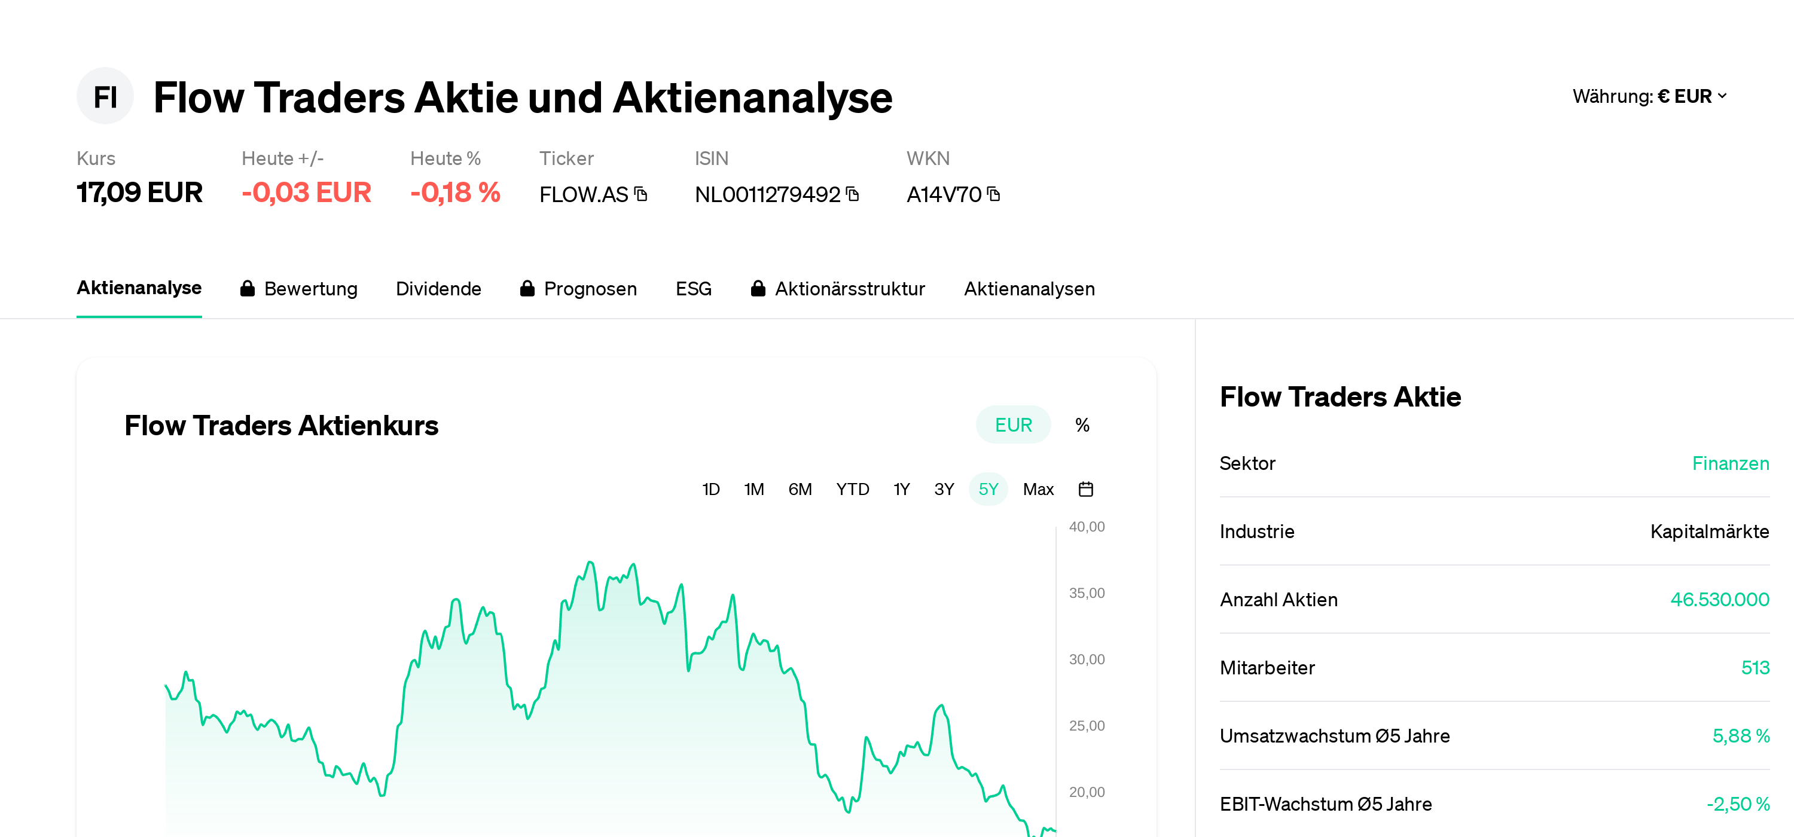Select the YTD chart period
This screenshot has height=837, width=1794.
click(853, 489)
